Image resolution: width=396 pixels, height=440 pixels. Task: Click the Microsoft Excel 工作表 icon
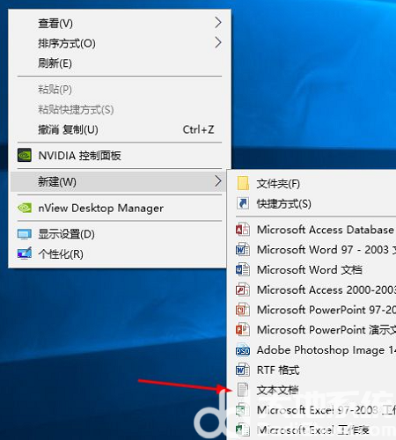243,429
